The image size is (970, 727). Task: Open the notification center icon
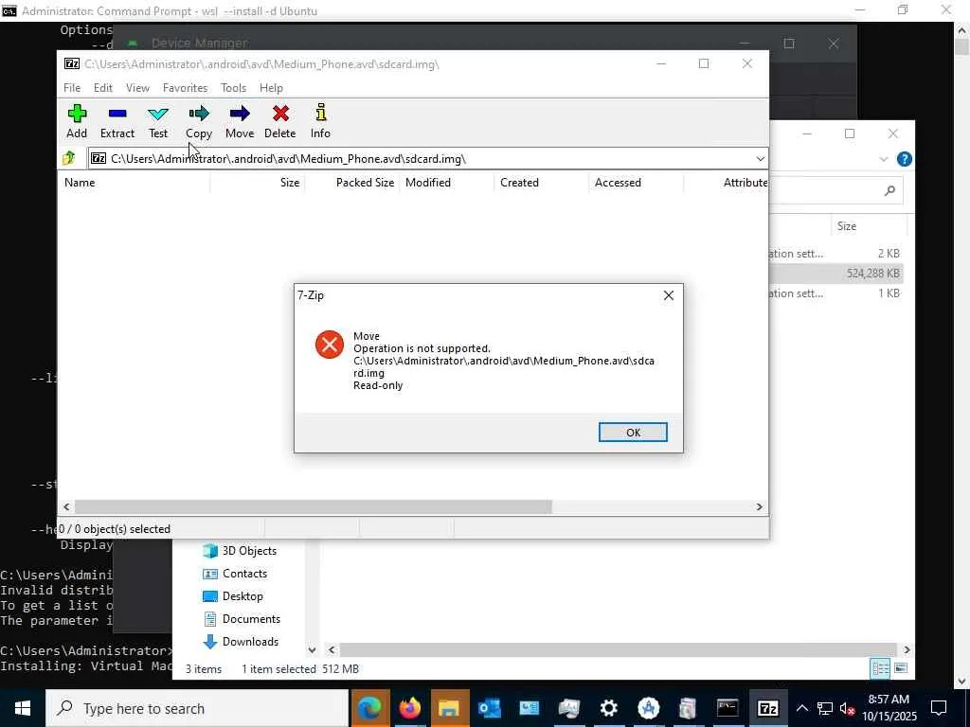(x=939, y=708)
